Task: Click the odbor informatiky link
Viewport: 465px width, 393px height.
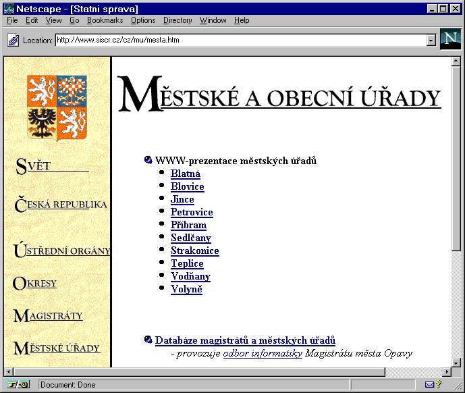Action: tap(263, 353)
